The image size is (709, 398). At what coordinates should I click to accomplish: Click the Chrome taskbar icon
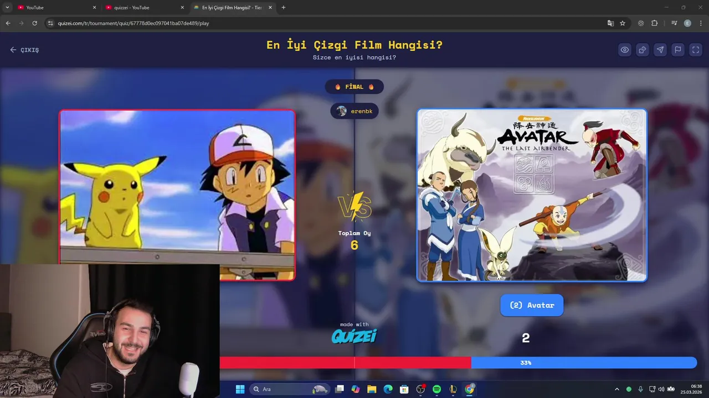click(x=469, y=389)
